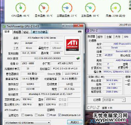Screen dimensions: 131x125
Task: Click the GPU field showing Juniper
Action: (29, 43)
